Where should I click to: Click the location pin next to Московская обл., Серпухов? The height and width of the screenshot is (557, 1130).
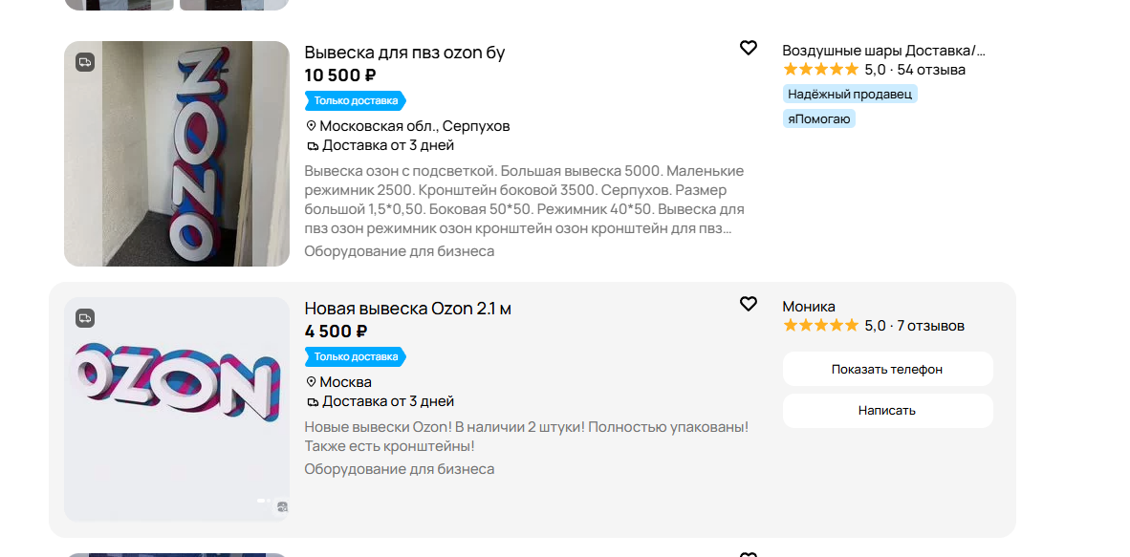pyautogui.click(x=312, y=126)
